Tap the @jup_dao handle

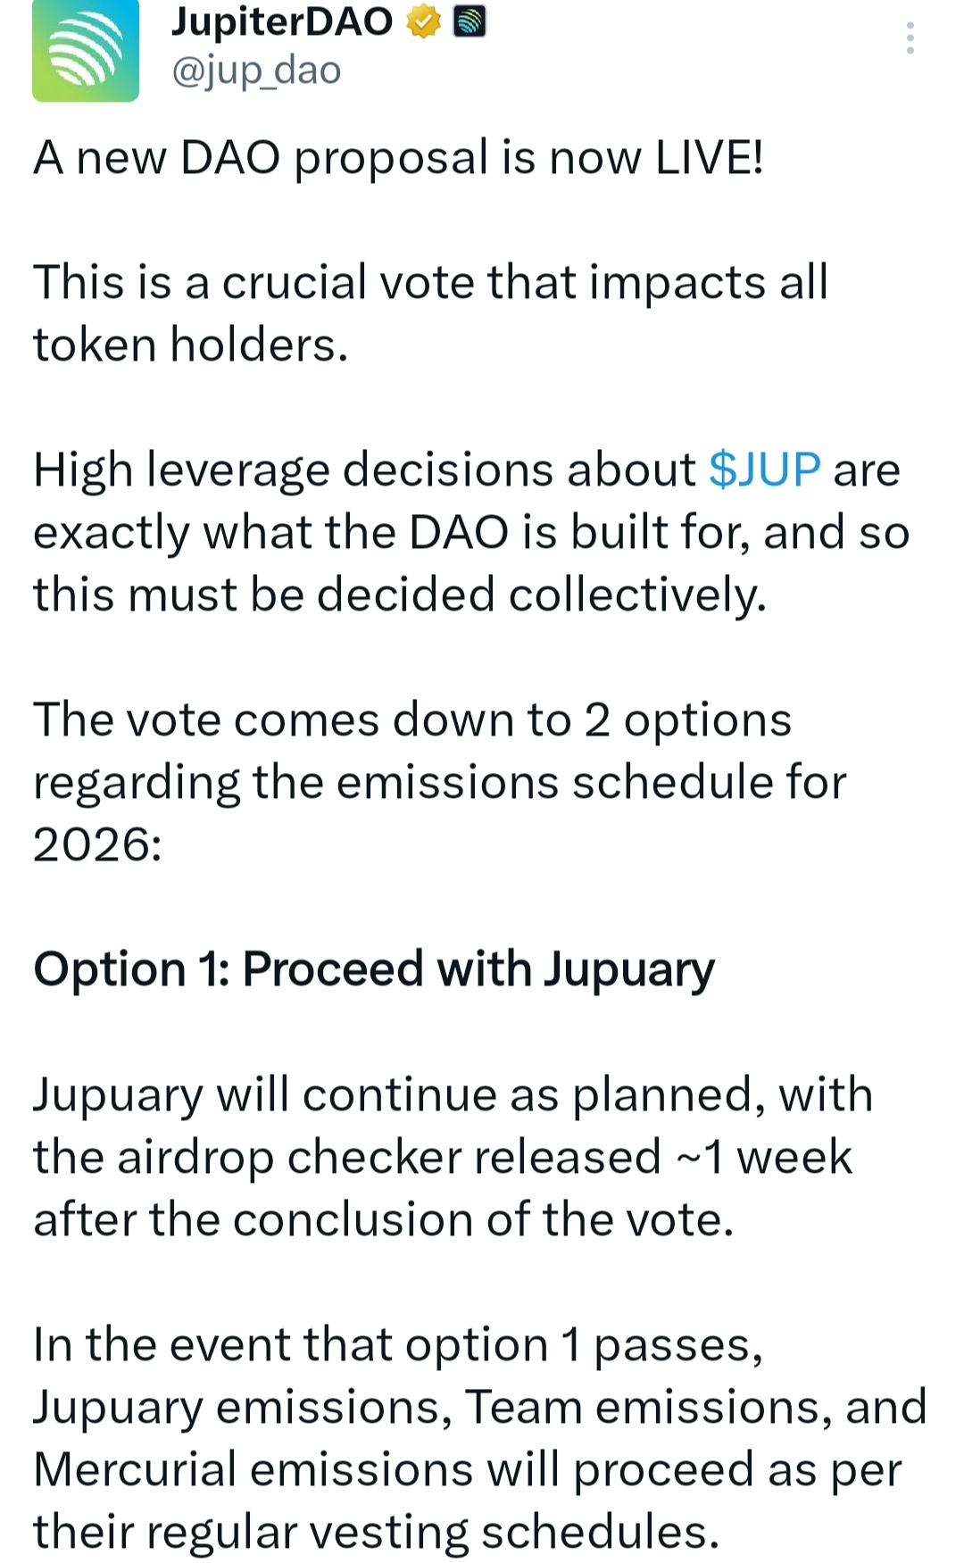point(256,71)
